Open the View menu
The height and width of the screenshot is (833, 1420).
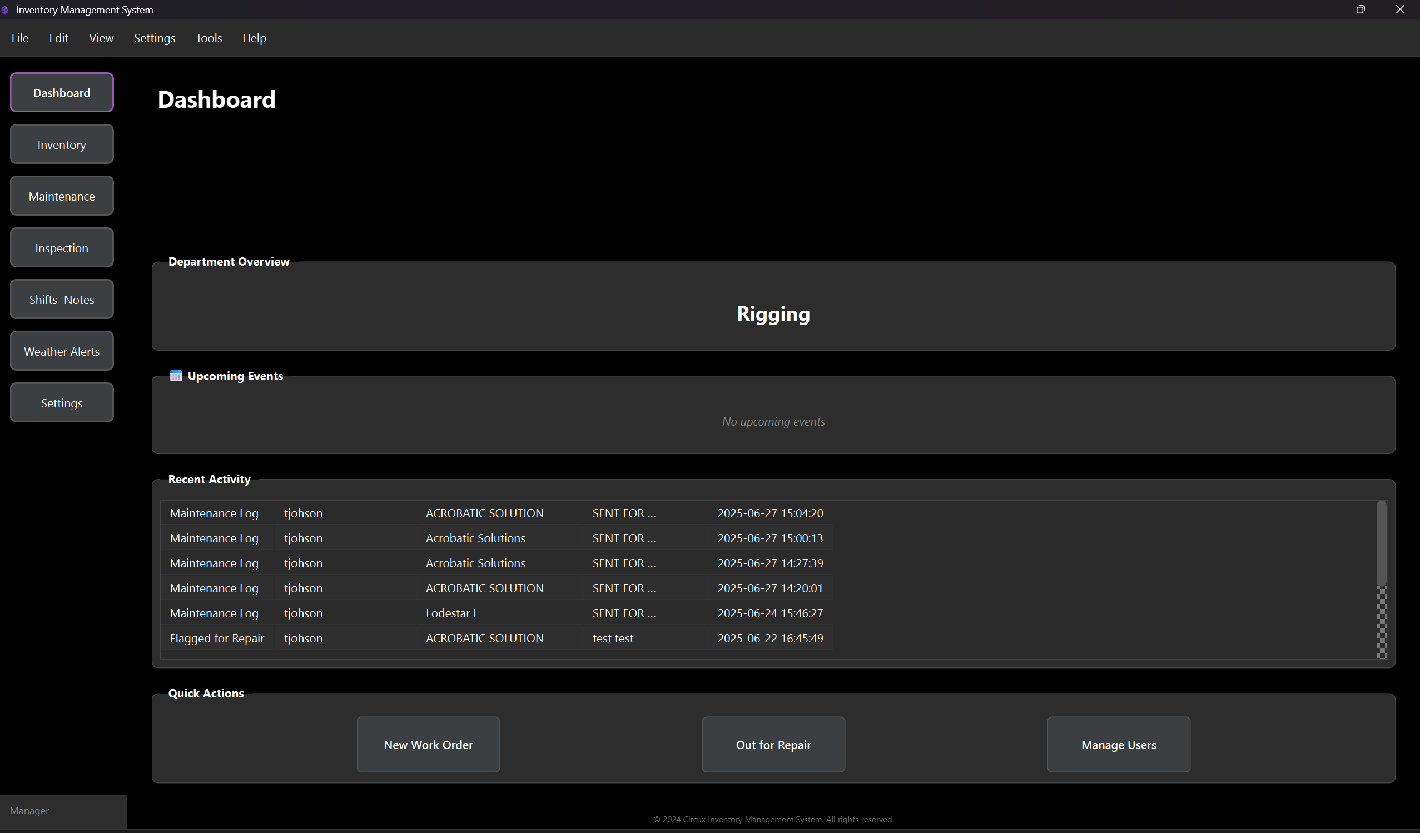101,38
